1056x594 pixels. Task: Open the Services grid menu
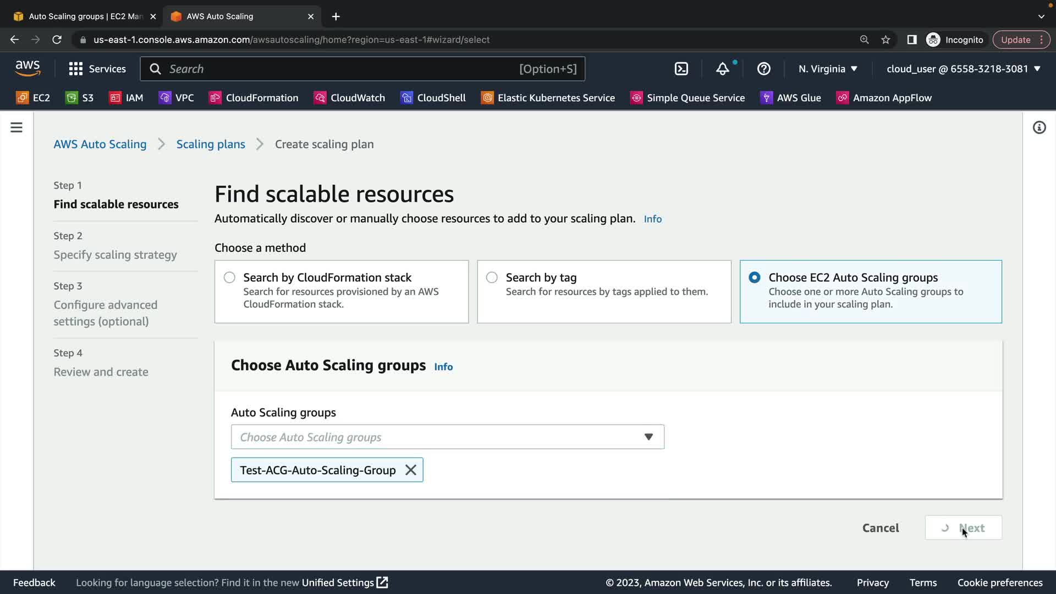[97, 69]
